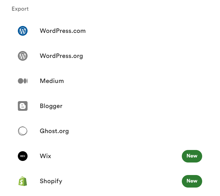Click the blue WordPress.com logo icon
The width and height of the screenshot is (220, 196).
tap(23, 31)
